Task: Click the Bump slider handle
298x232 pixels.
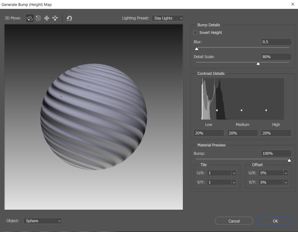Action: click(289, 160)
